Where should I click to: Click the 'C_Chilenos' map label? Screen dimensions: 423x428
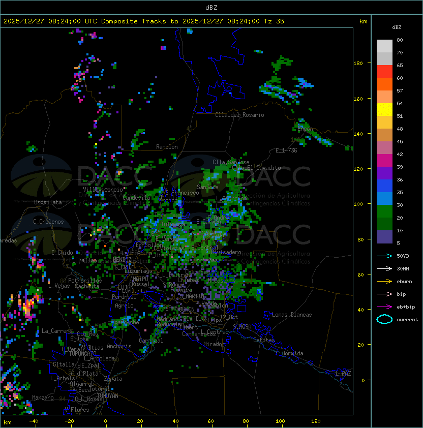pyautogui.click(x=48, y=222)
